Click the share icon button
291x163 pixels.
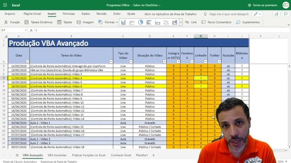tap(276, 14)
